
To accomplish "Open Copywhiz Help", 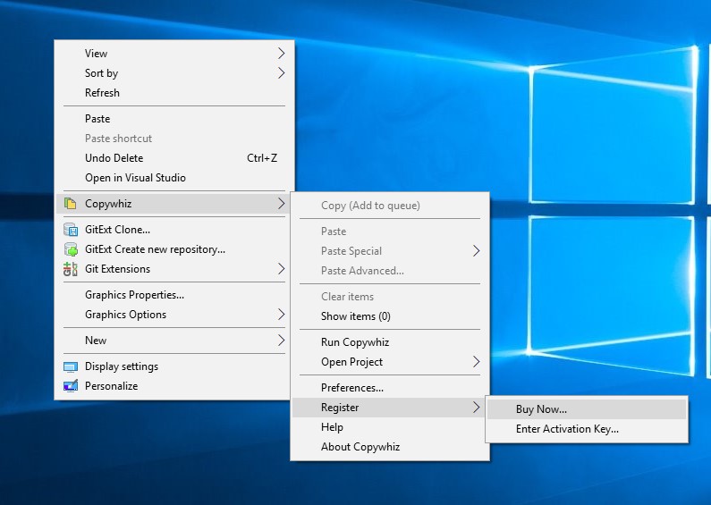I will [390, 427].
